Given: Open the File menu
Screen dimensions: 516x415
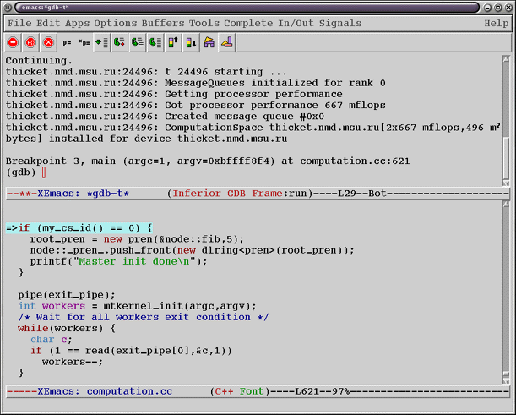Looking at the screenshot, I should point(19,23).
